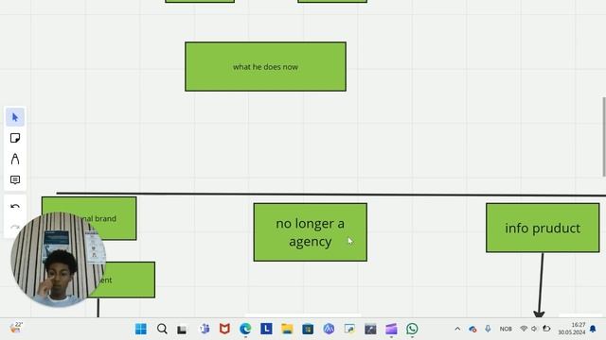Click the vertical scrollbar on right edge
Image resolution: width=606 pixels, height=340 pixels.
tap(604, 137)
